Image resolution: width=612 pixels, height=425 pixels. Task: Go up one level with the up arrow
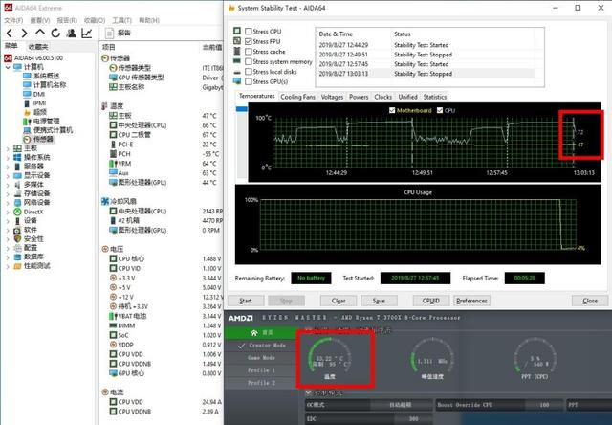(40, 33)
